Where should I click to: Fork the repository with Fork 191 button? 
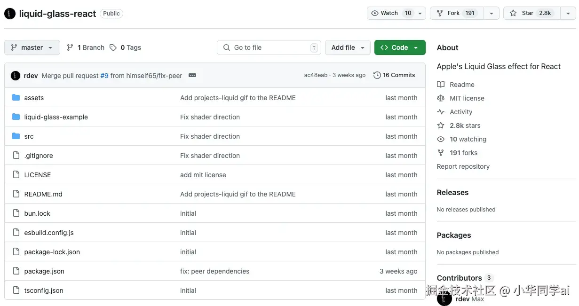(x=457, y=13)
